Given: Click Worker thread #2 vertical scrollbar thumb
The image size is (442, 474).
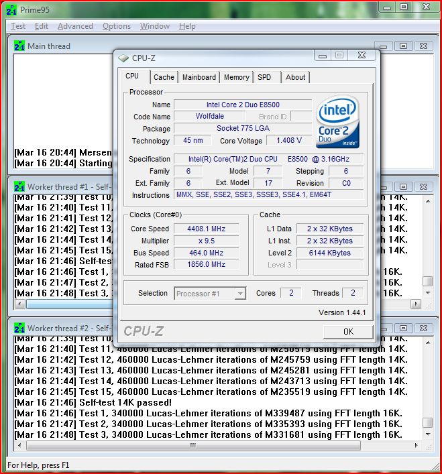Looking at the screenshot, I should (427, 422).
